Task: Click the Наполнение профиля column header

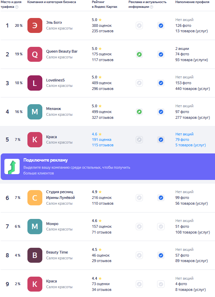Action: click(192, 2)
